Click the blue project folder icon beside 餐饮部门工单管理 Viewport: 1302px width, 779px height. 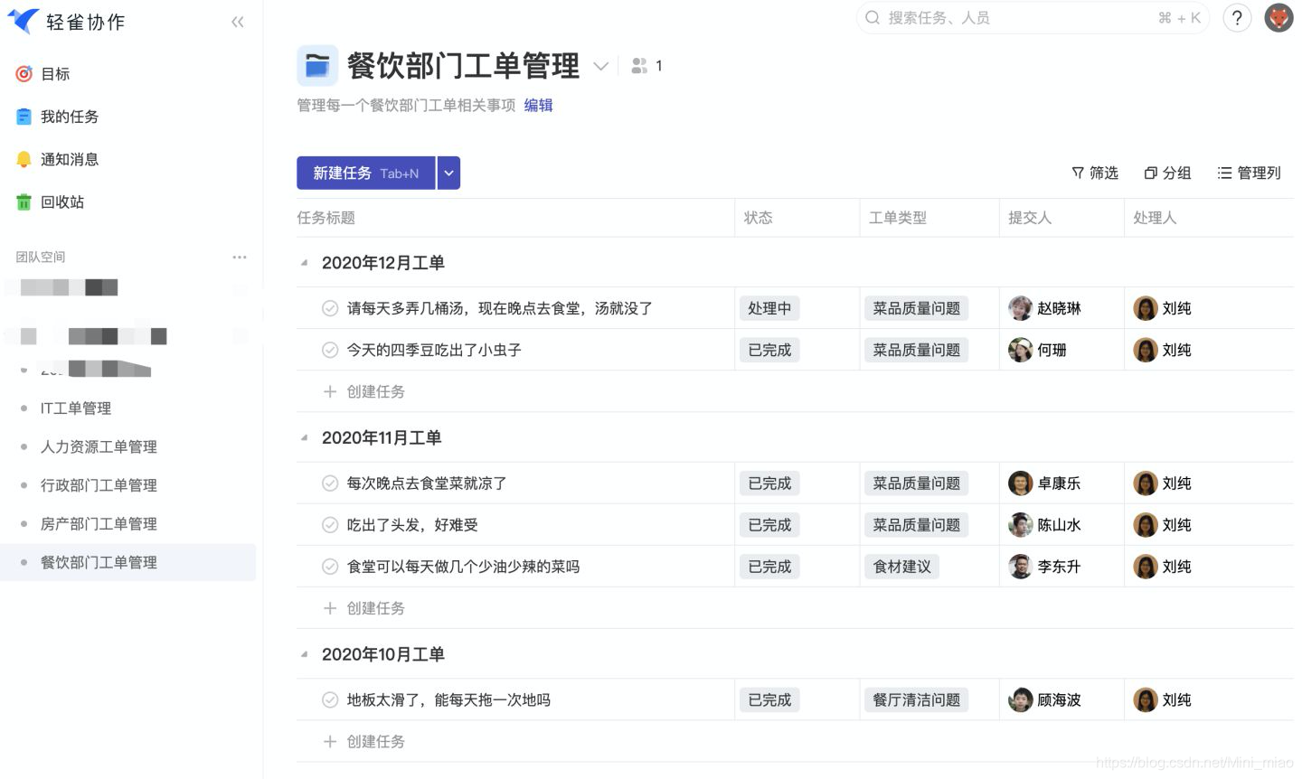(317, 65)
